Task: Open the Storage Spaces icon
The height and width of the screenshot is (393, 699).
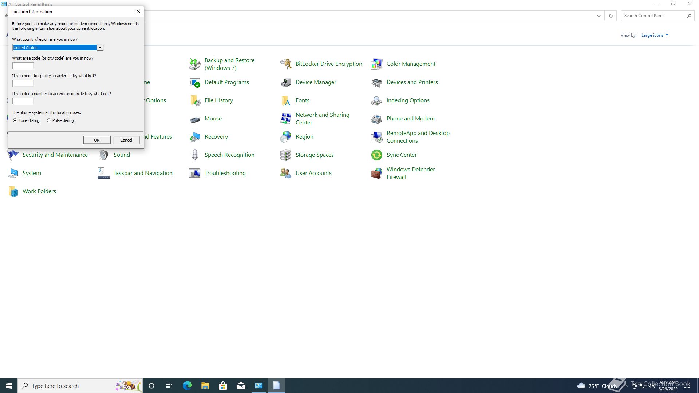Action: (x=286, y=155)
